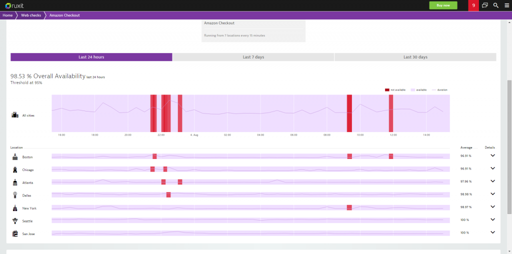The height and width of the screenshot is (254, 512).
Task: Click Dallas outage marker in its timeline
Action: pos(168,194)
